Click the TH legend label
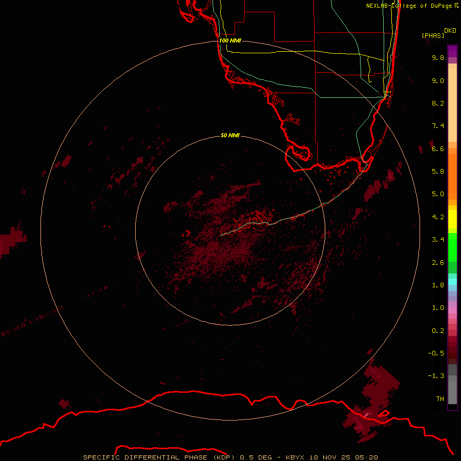This screenshot has height=461, width=461. coord(440,399)
